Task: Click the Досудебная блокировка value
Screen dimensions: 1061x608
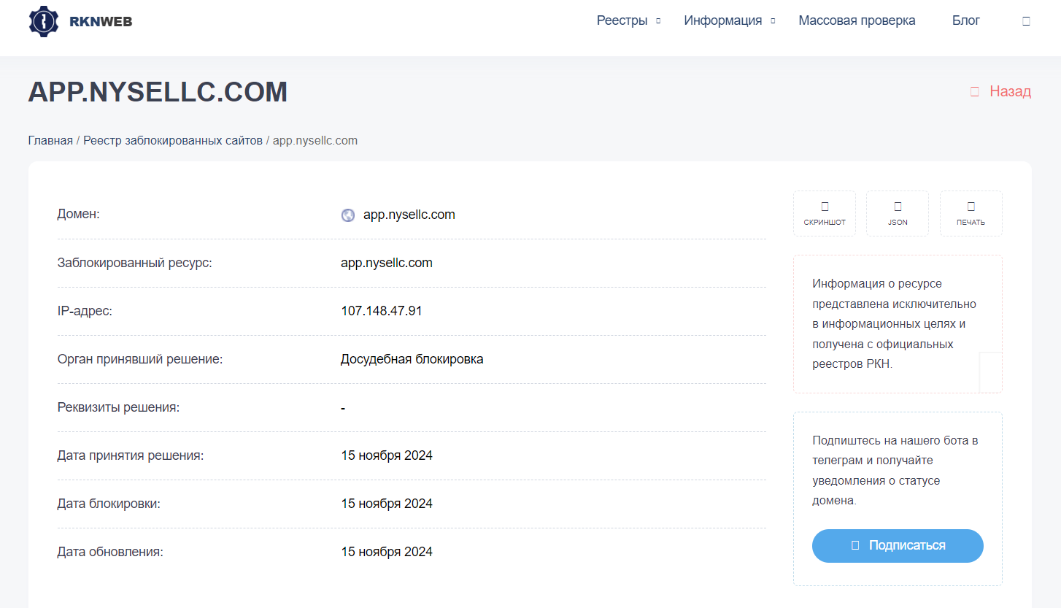Action: tap(412, 359)
